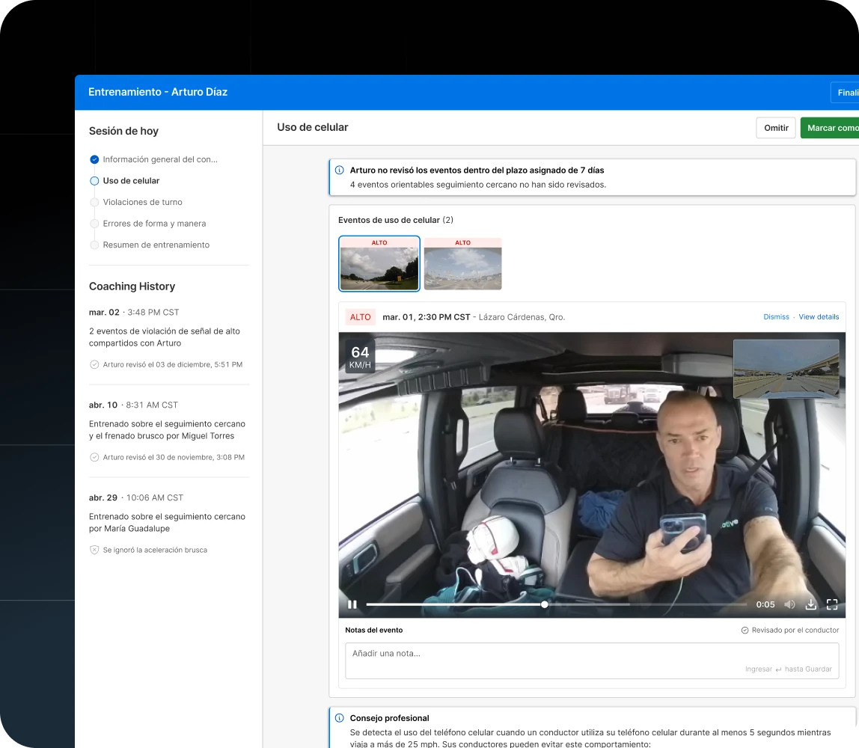
Task: Download the dashcam video clip
Action: pyautogui.click(x=810, y=604)
